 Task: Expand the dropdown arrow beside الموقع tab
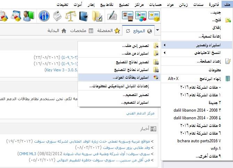click(158, 30)
